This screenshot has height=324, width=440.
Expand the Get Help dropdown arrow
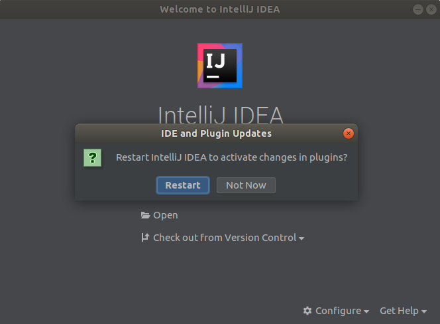tap(424, 311)
